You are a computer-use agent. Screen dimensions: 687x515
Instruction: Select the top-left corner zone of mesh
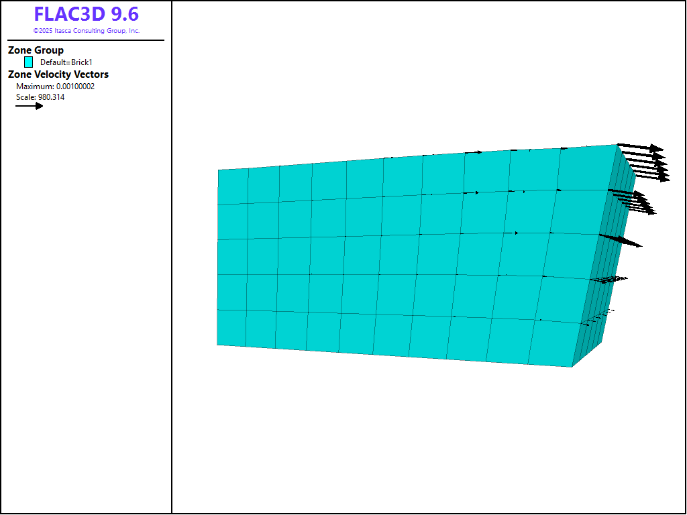click(x=233, y=186)
